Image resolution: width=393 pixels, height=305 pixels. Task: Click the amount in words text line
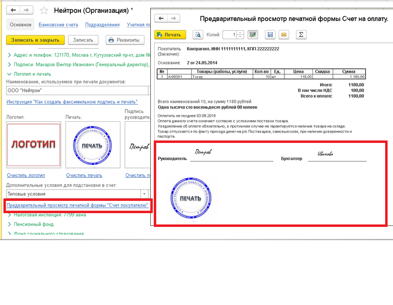click(x=207, y=107)
